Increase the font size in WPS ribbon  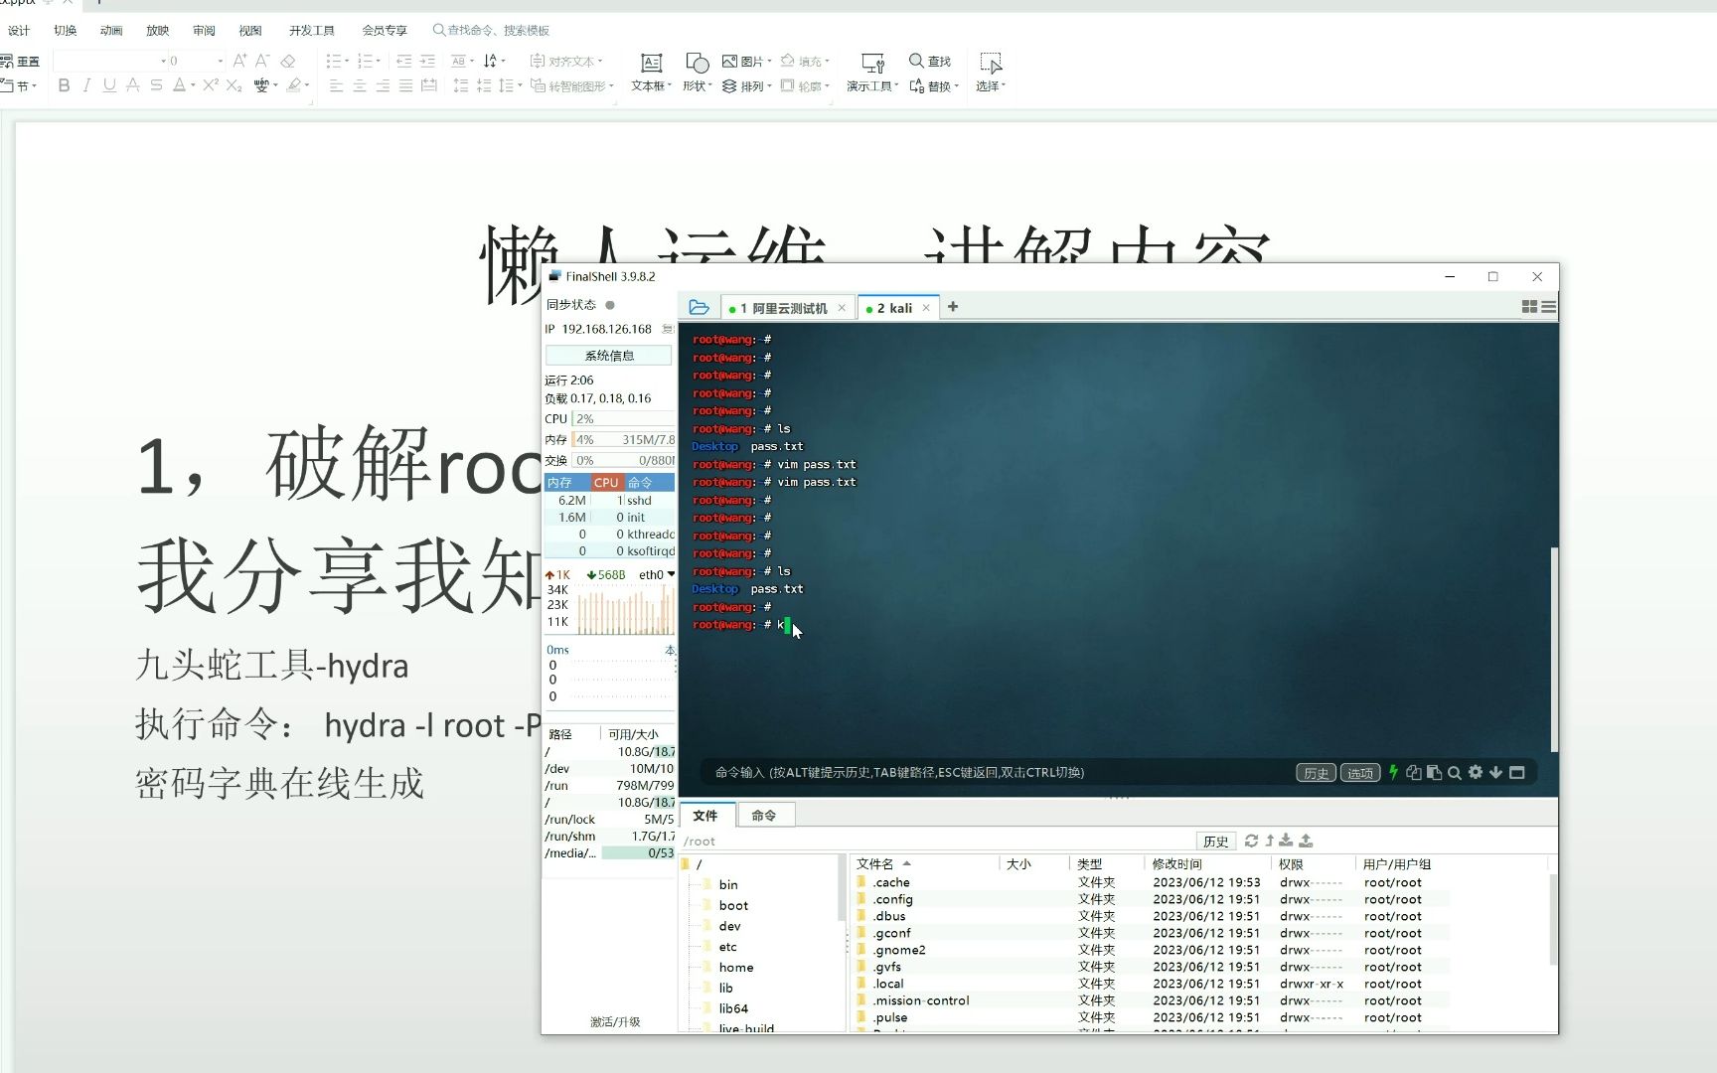point(239,61)
